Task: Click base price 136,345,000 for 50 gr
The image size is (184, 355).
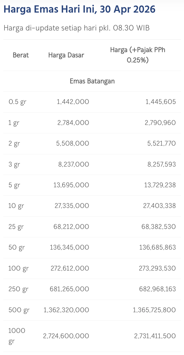Action: (69, 247)
